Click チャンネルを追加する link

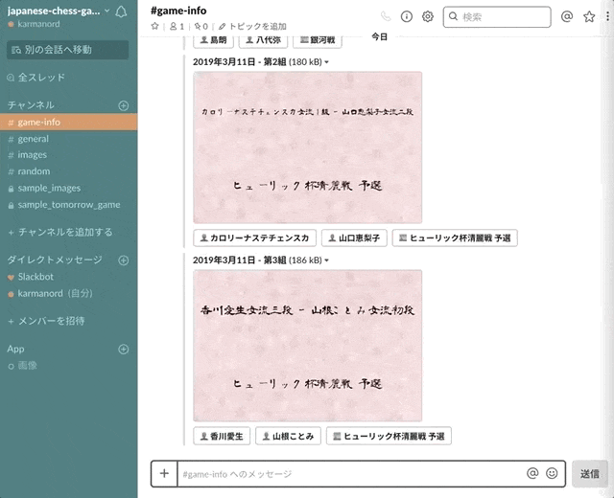coord(60,232)
